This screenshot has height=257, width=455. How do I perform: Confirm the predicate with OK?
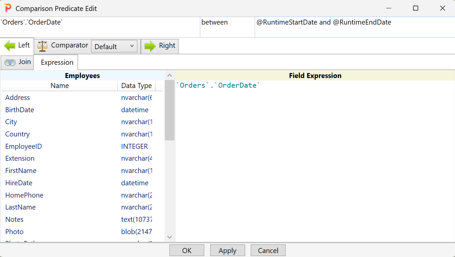pyautogui.click(x=187, y=250)
